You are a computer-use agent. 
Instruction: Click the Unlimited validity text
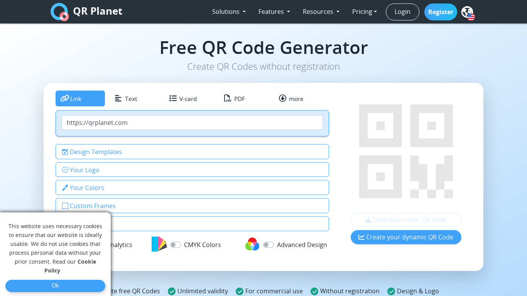(x=203, y=291)
